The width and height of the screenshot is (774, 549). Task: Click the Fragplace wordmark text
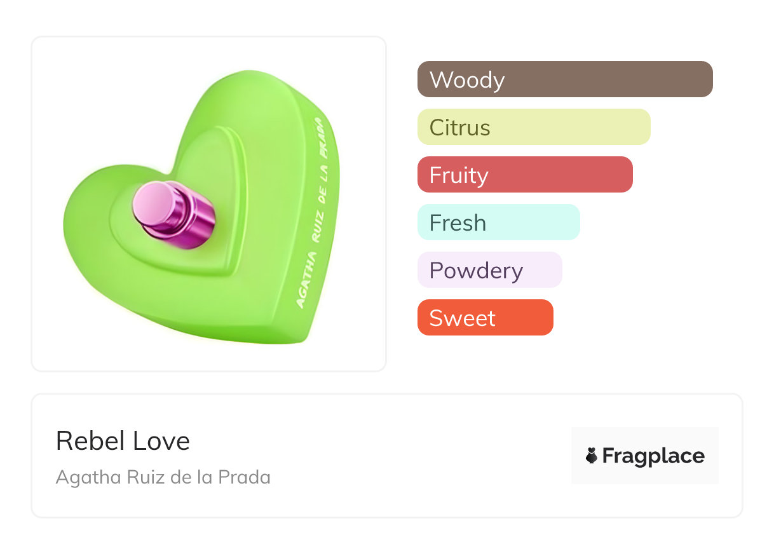pos(653,456)
